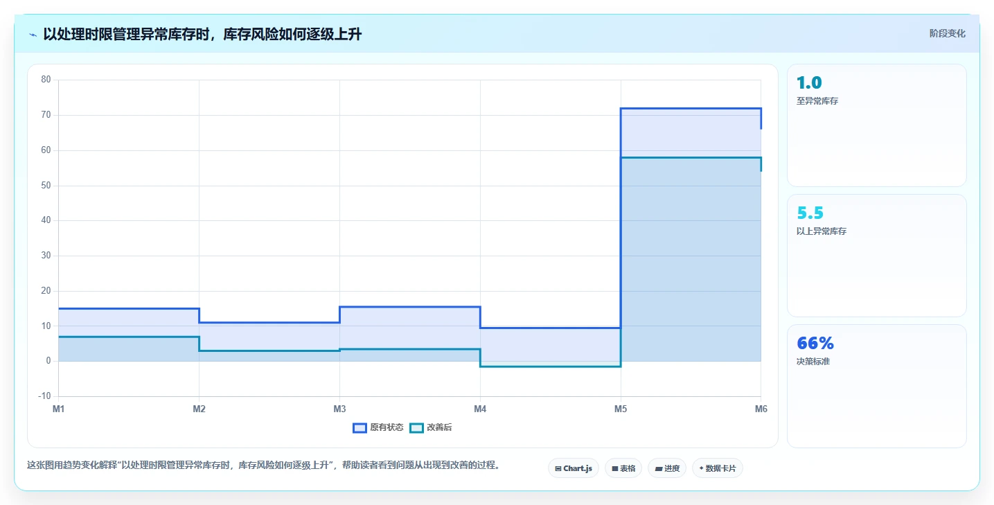994x505 pixels.
Task: Click the -10 y-axis value
Action: click(x=44, y=396)
